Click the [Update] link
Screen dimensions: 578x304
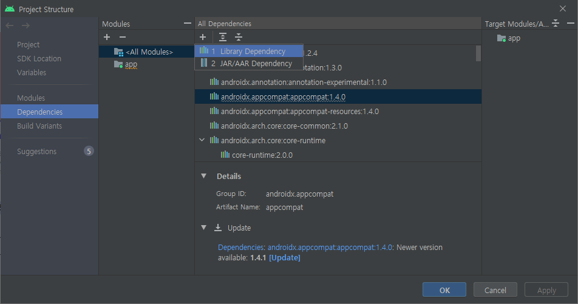click(x=285, y=257)
